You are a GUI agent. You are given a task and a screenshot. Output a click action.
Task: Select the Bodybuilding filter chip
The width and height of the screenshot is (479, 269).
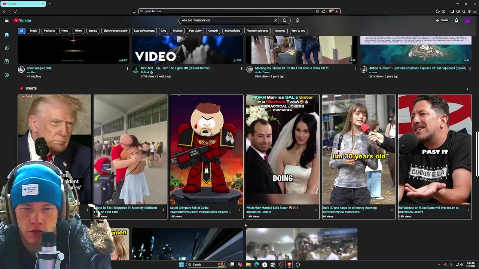point(232,31)
